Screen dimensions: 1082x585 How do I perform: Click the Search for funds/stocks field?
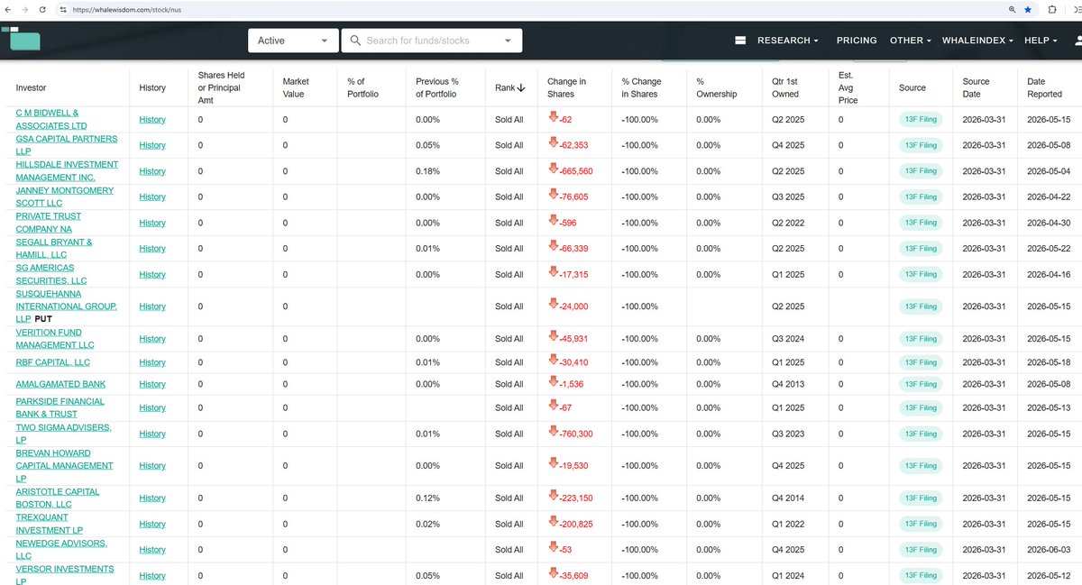point(430,41)
